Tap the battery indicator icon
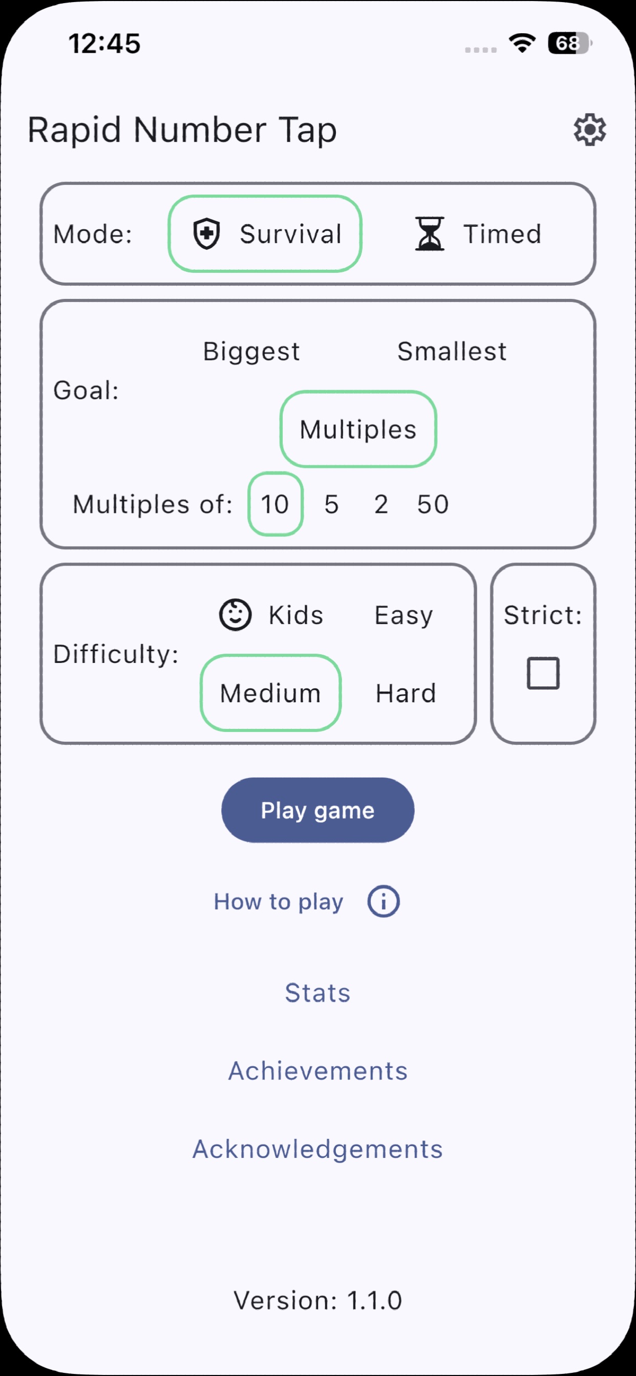 click(x=570, y=42)
